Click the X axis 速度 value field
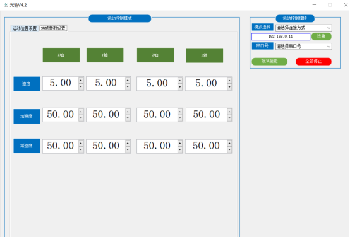 point(61,83)
